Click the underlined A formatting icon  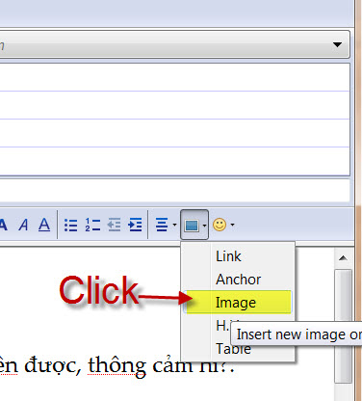(44, 225)
